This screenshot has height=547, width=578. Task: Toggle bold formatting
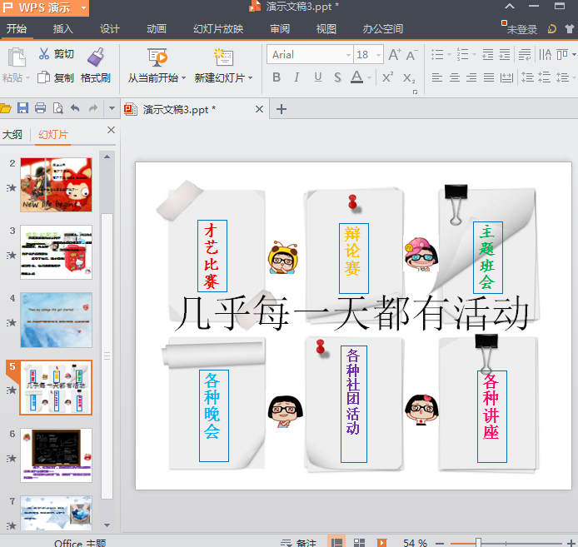click(277, 77)
